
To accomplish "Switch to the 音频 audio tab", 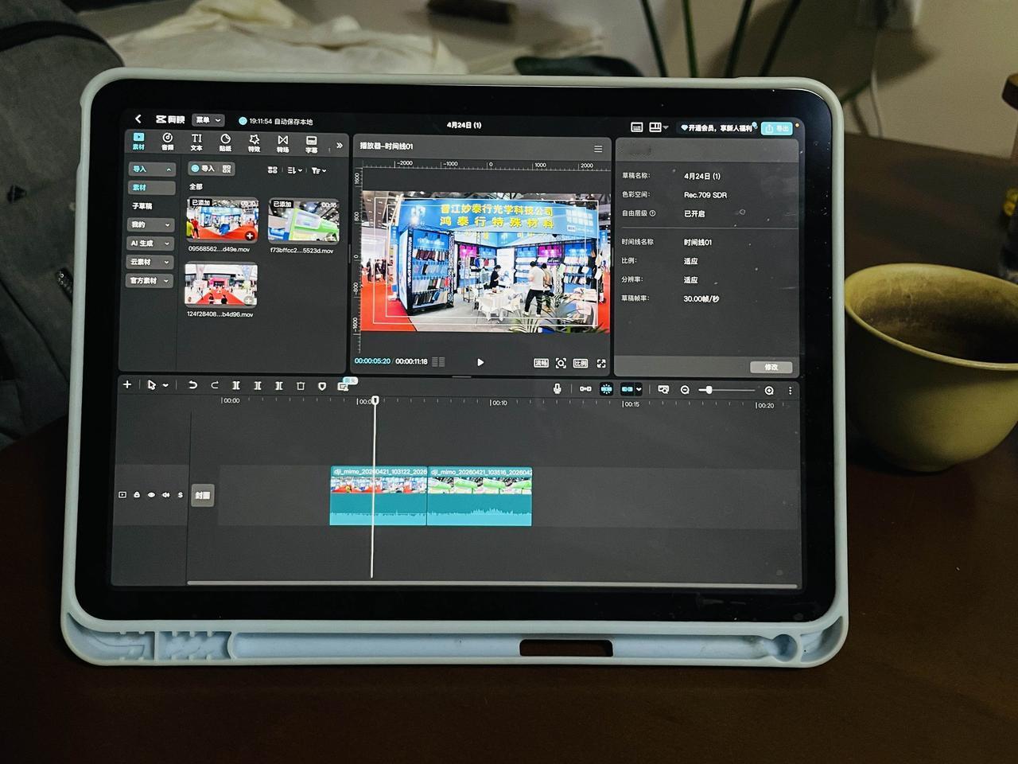I will (x=167, y=142).
